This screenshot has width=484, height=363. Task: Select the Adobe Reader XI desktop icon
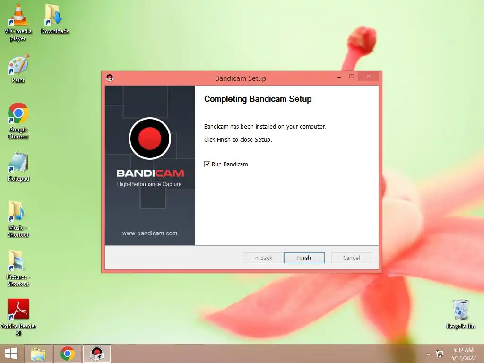(x=18, y=317)
